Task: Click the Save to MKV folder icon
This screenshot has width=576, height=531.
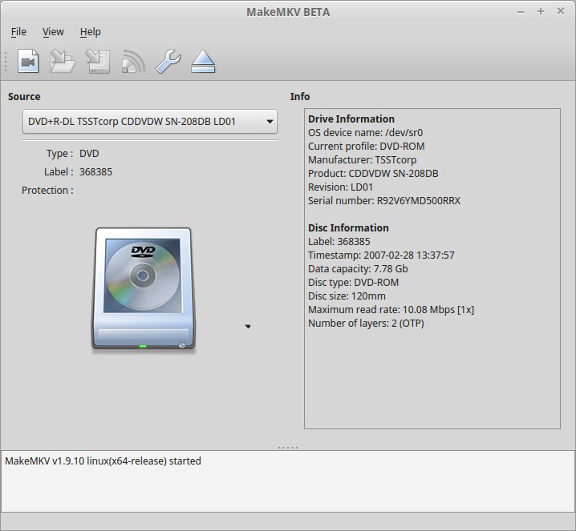Action: (62, 61)
